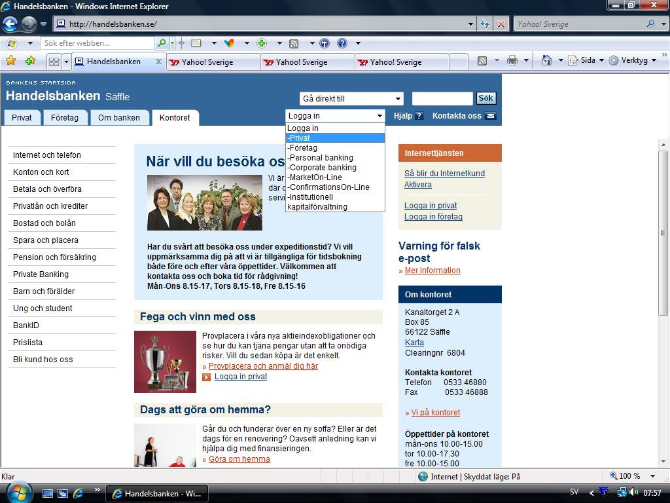
Task: Click the Sök search button
Action: click(x=486, y=98)
